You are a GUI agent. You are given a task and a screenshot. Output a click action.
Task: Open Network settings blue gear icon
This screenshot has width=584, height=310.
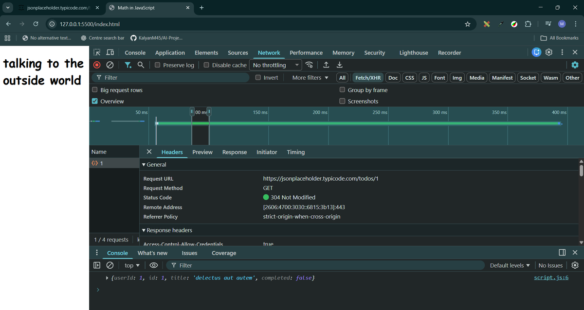(x=575, y=65)
